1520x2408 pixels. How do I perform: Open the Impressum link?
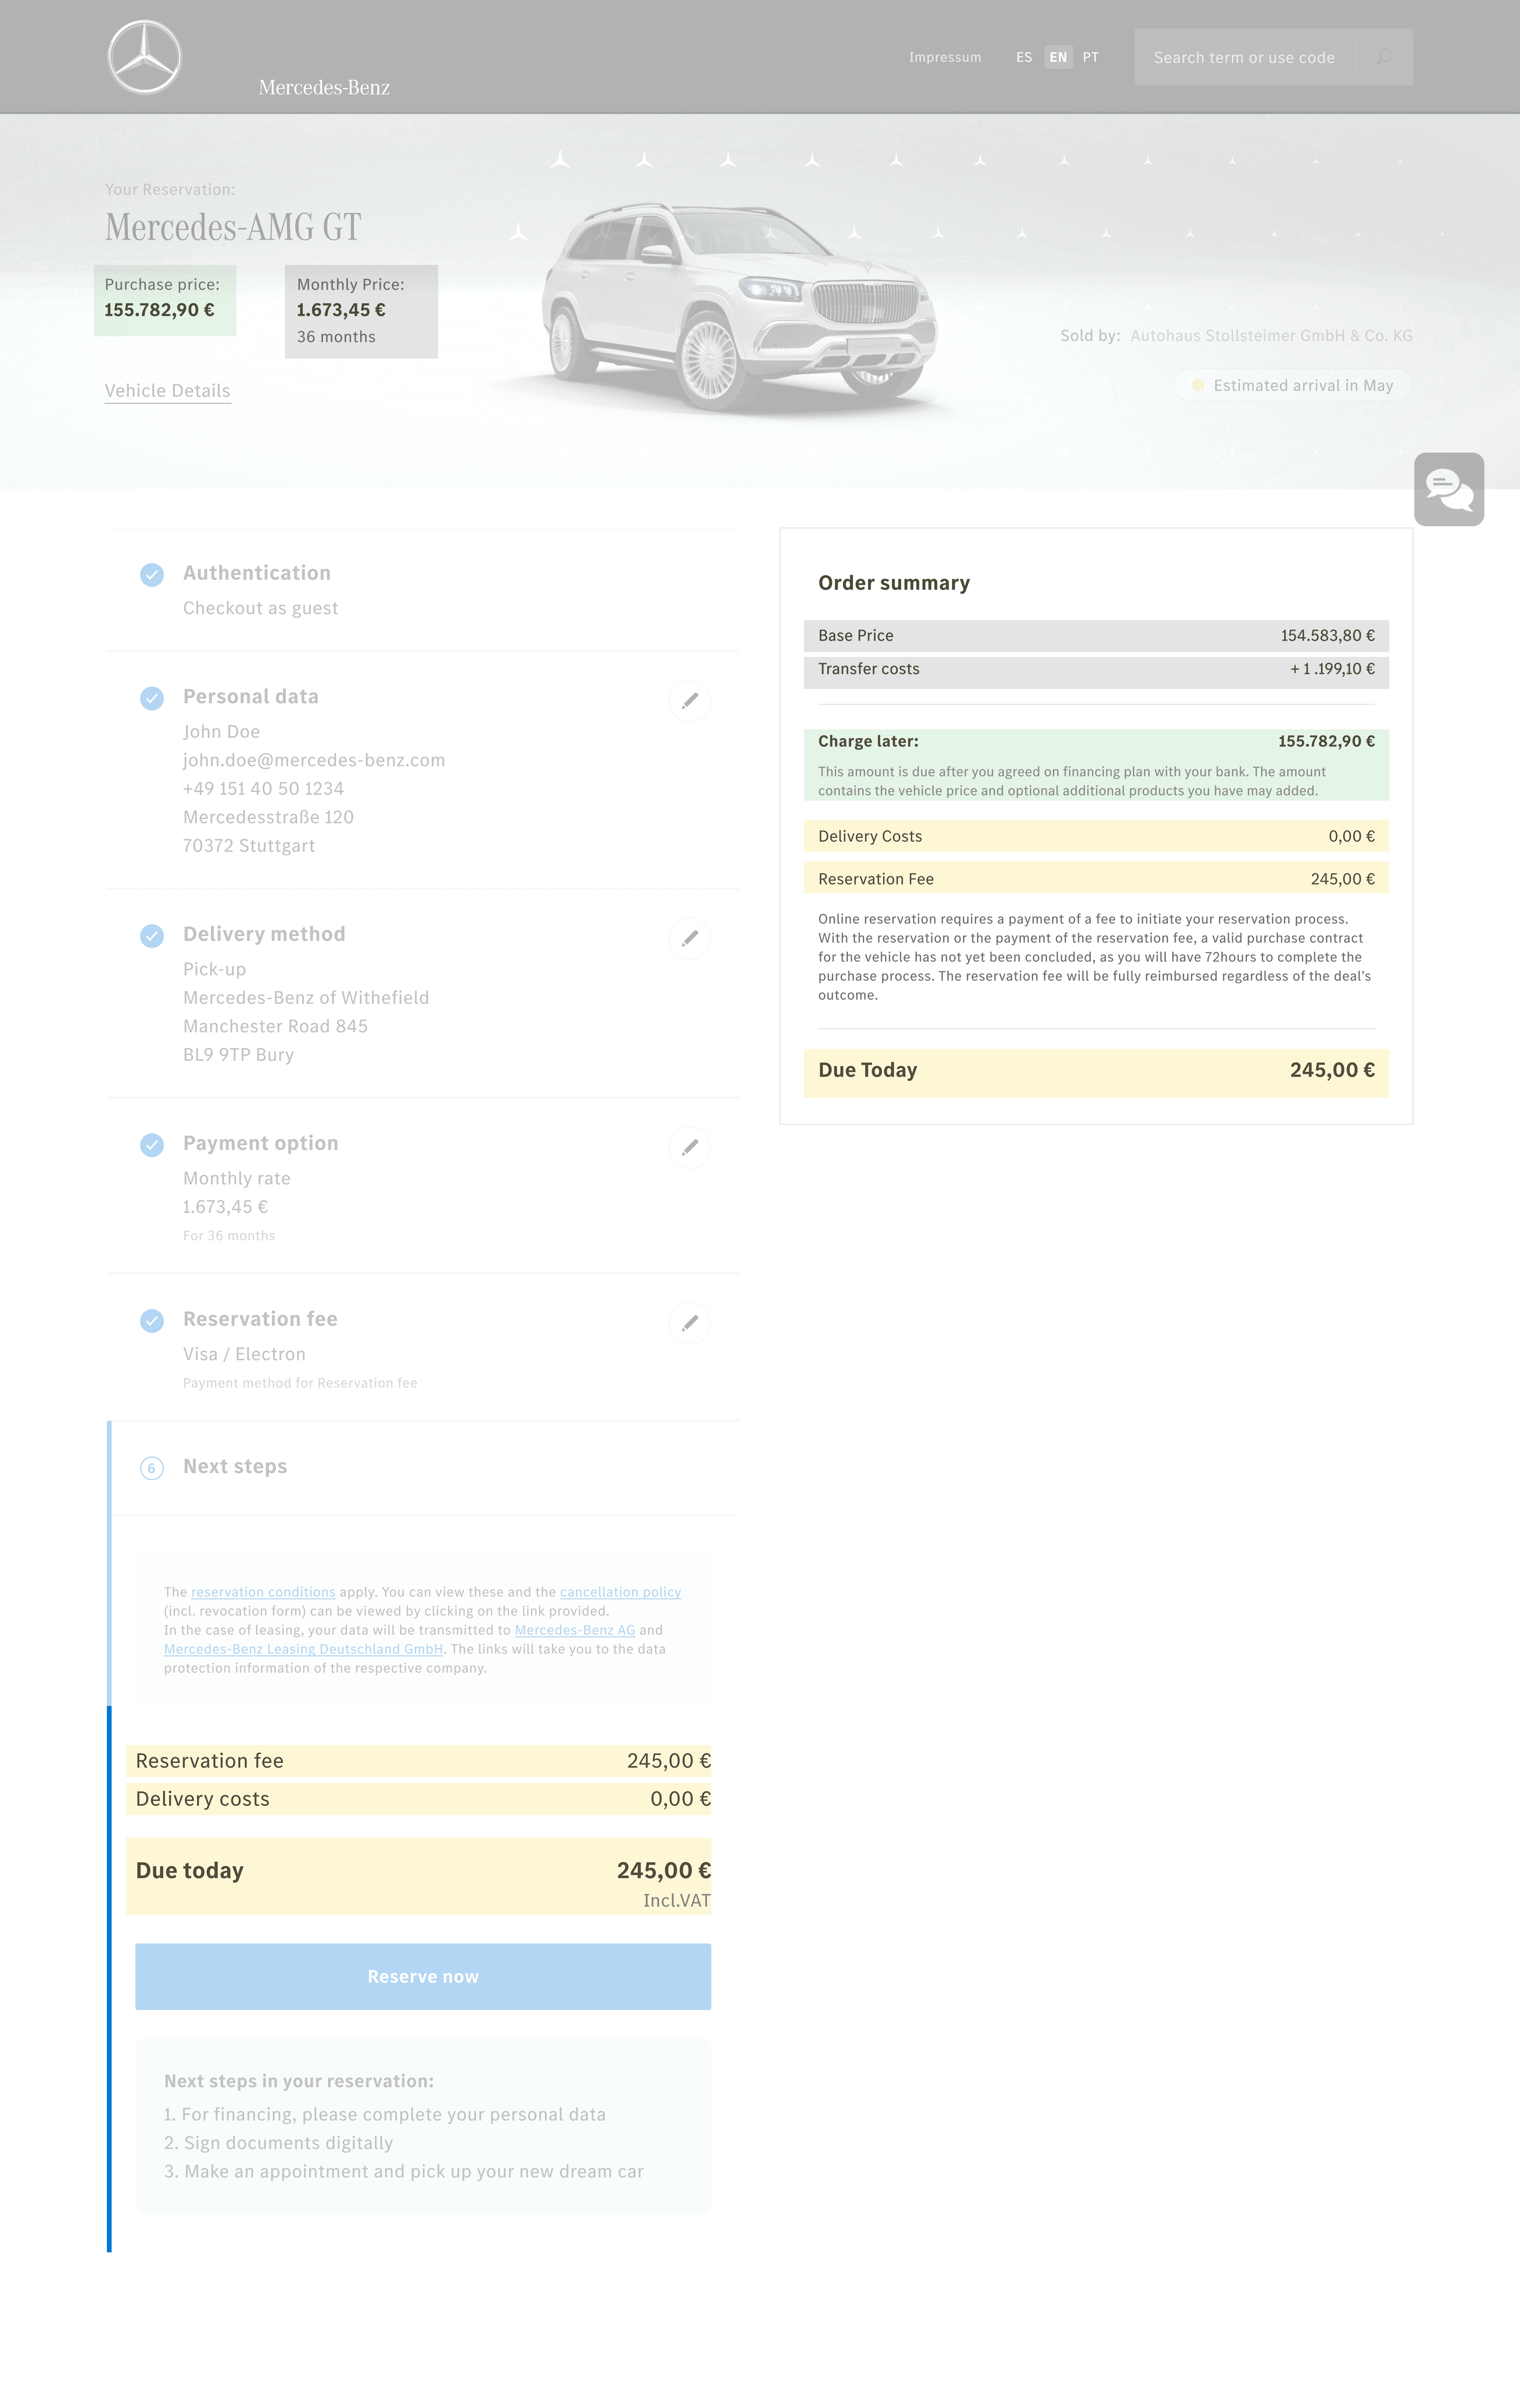(x=944, y=57)
